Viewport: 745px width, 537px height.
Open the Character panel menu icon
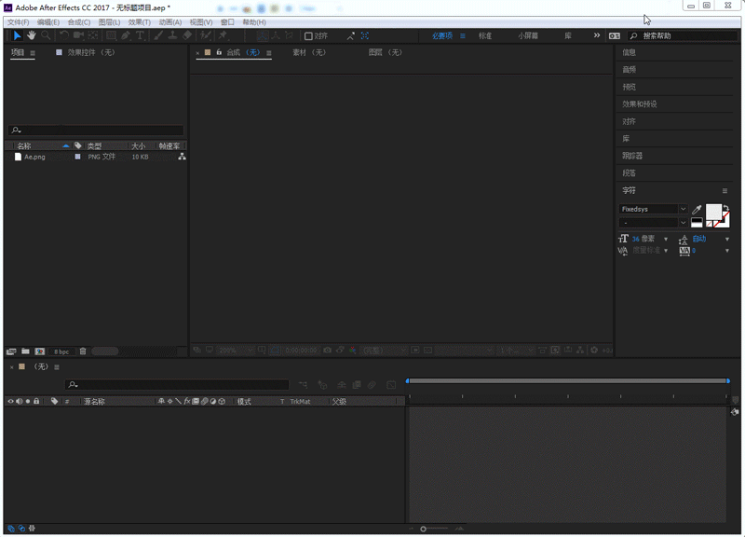click(x=725, y=190)
